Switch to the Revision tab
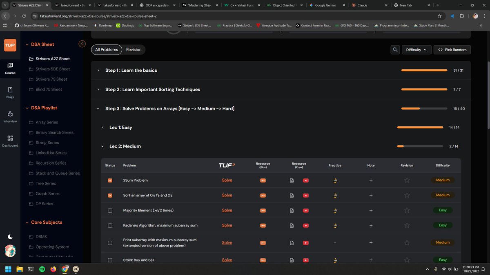490x275 pixels. [134, 50]
